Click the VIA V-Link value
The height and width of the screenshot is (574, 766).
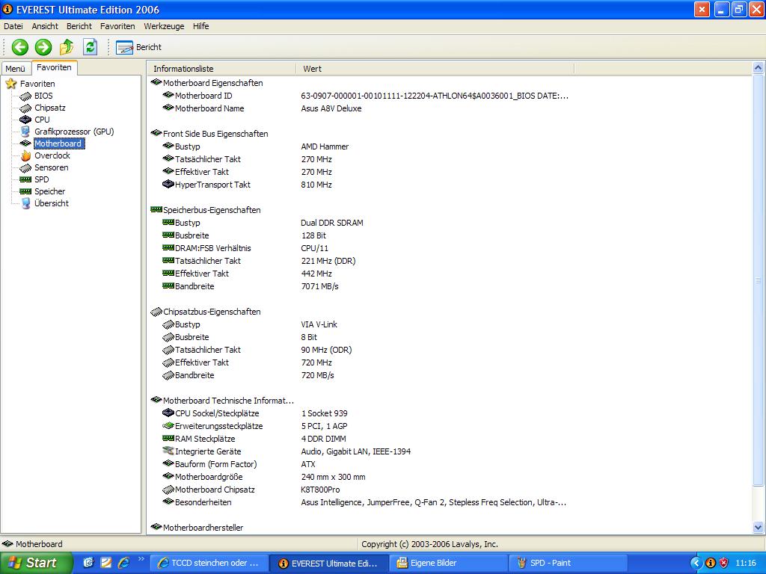(x=319, y=324)
